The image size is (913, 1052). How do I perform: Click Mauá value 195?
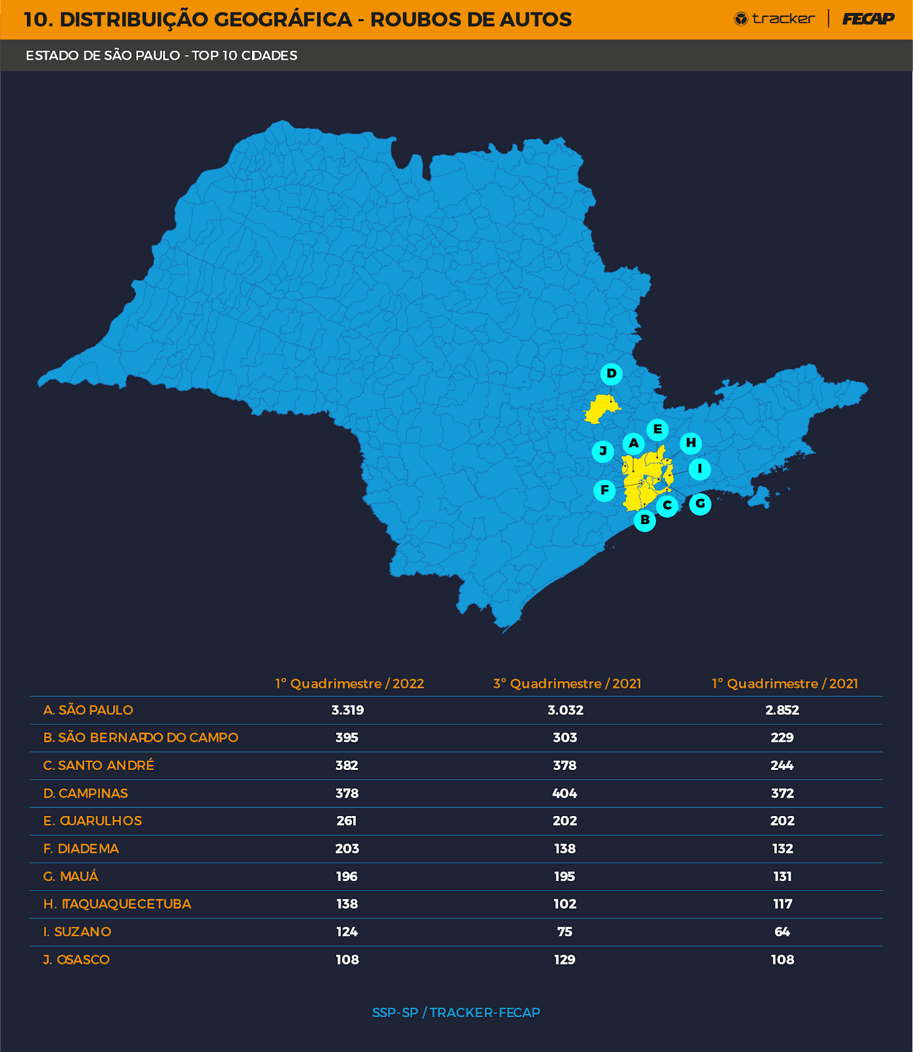pyautogui.click(x=564, y=876)
